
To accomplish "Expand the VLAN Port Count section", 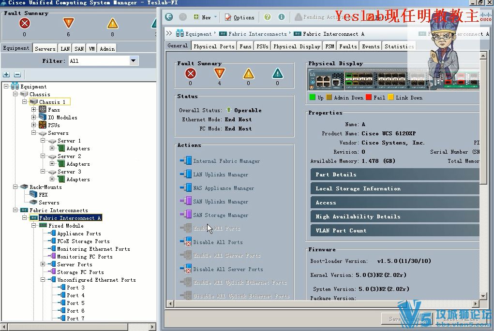I will click(395, 230).
